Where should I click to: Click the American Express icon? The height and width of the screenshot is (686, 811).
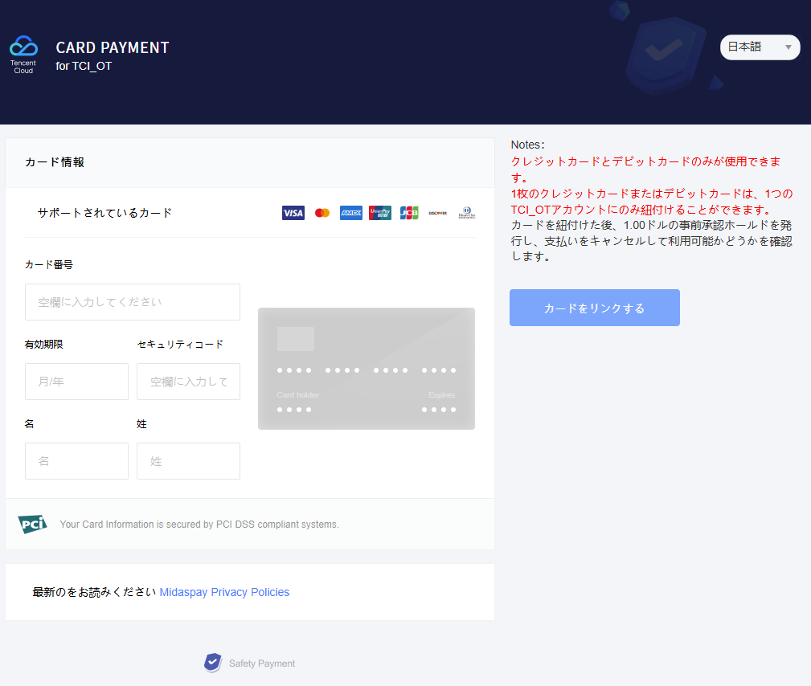tap(351, 213)
